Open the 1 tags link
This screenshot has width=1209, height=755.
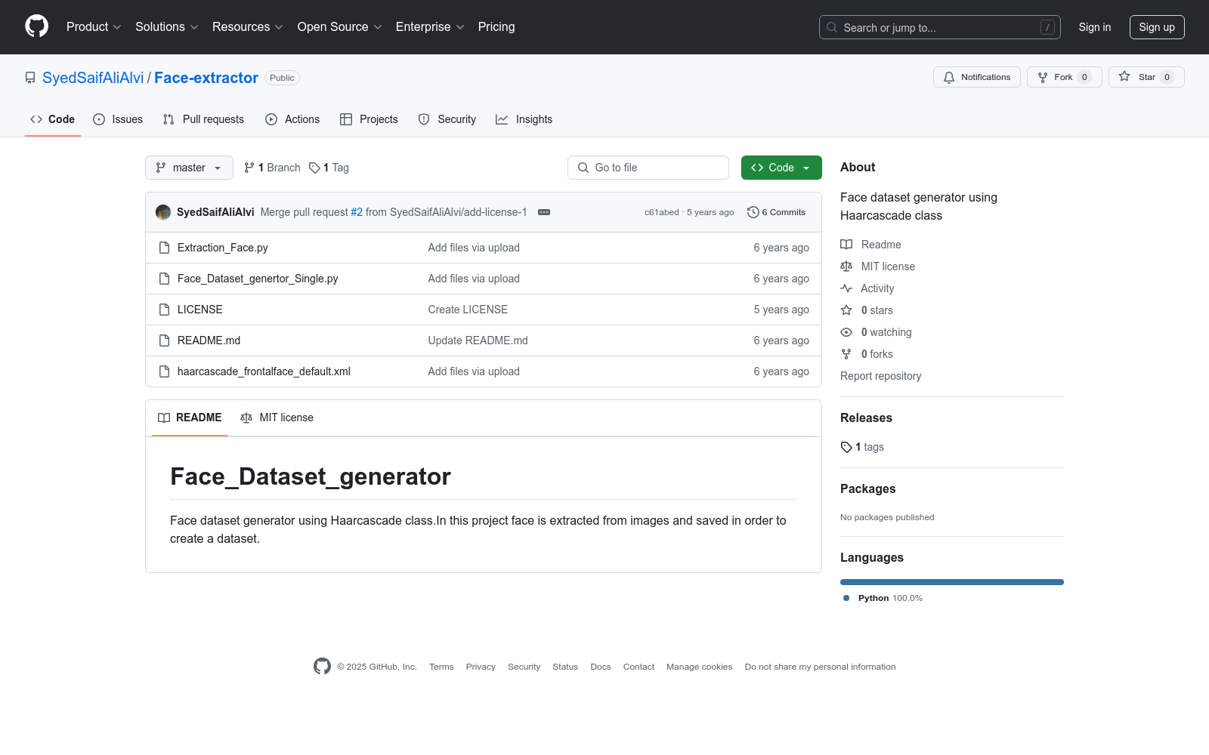coord(862,447)
